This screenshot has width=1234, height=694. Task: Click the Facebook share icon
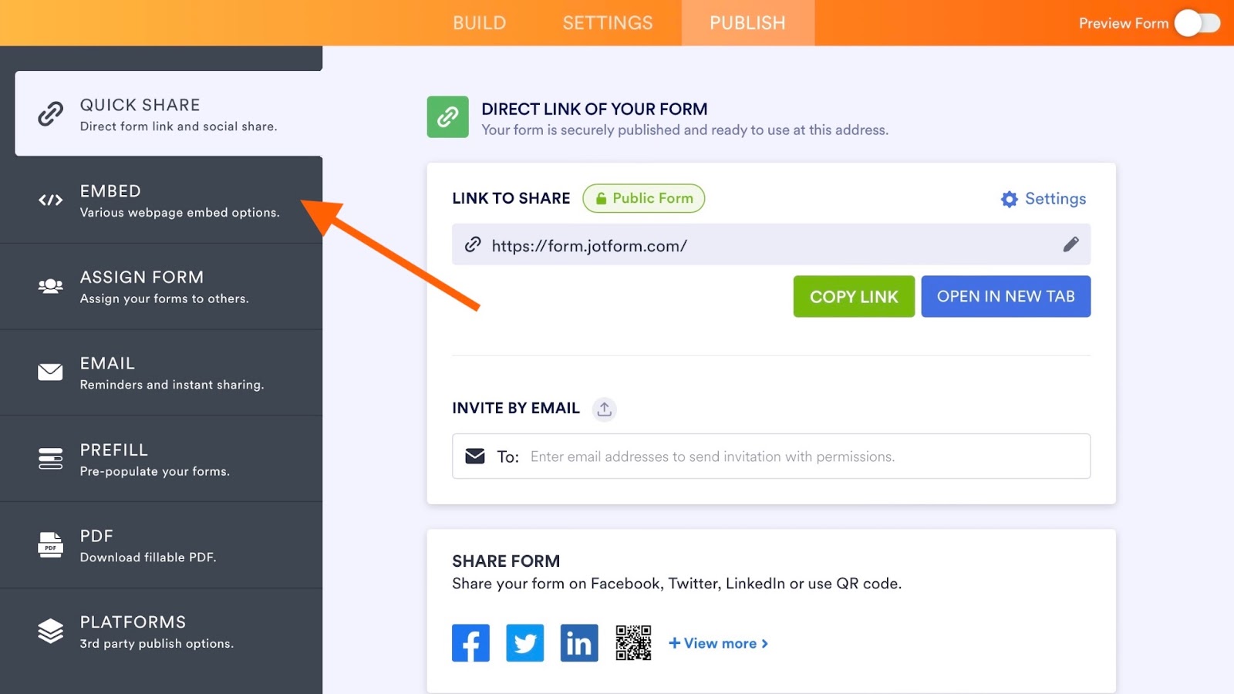pos(470,643)
